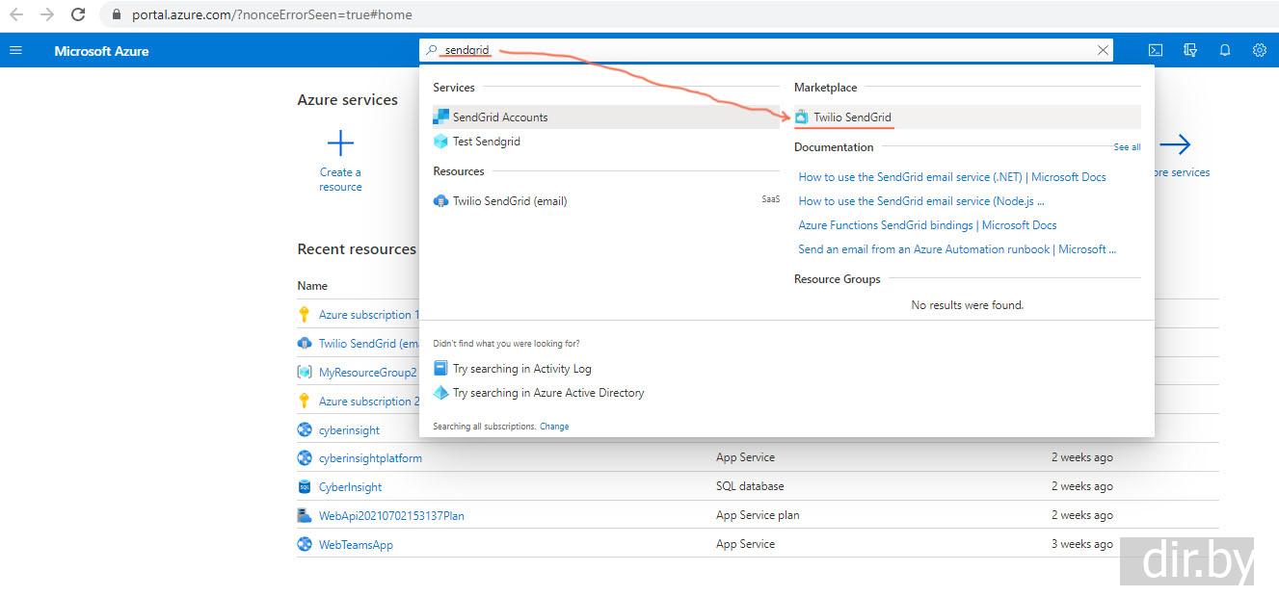This screenshot has width=1279, height=597.
Task: Open the notifications bell
Action: click(x=1225, y=50)
